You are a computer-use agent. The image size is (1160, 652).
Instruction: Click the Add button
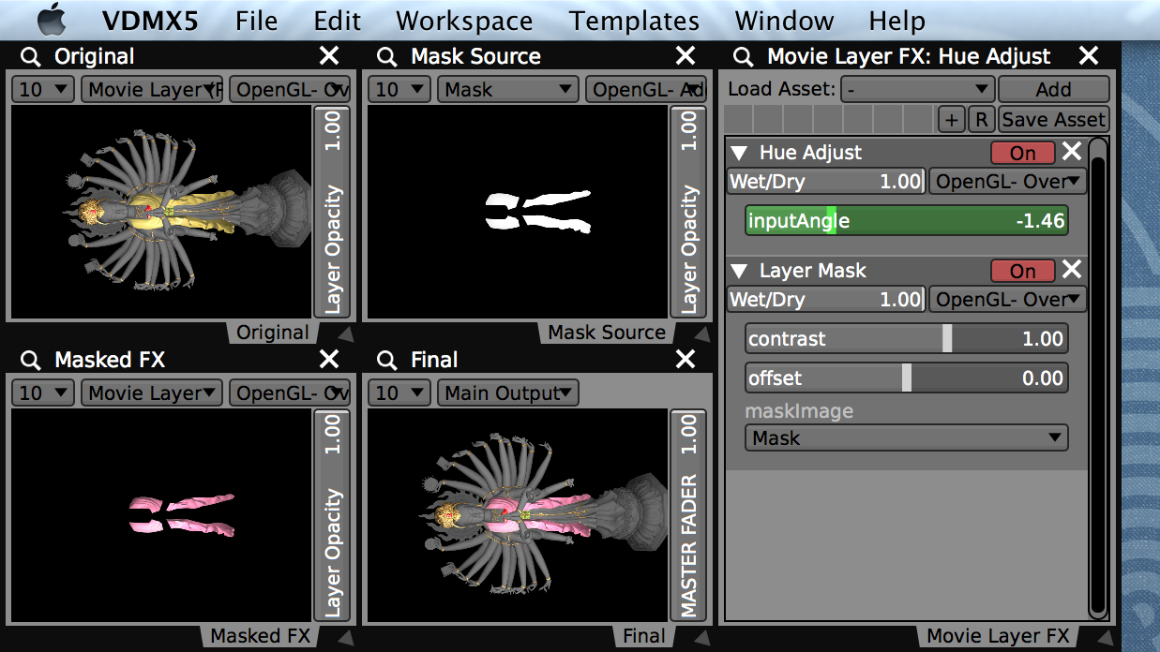tap(1054, 90)
